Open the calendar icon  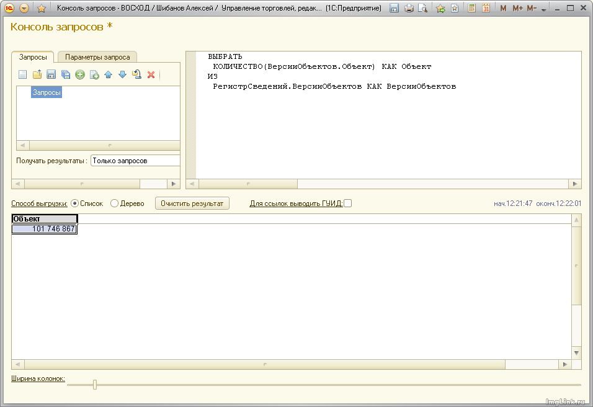click(x=486, y=8)
